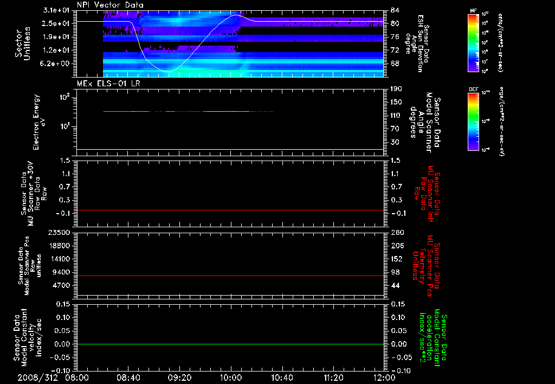This screenshot has width=555, height=384.
Task: Click the "84" sun elevation tick value
Action: coord(395,10)
